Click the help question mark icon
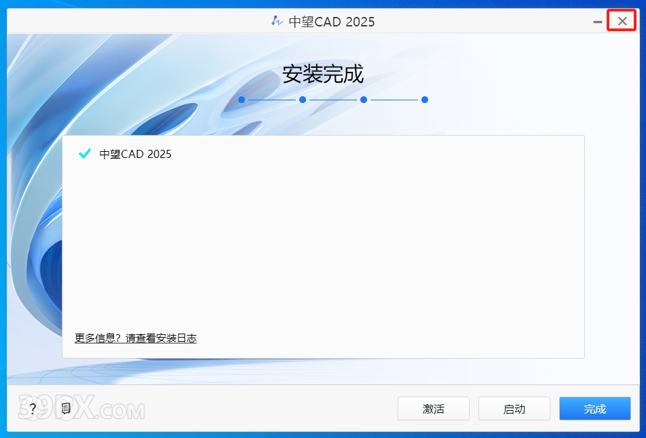Viewport: 646px width, 438px height. click(33, 409)
